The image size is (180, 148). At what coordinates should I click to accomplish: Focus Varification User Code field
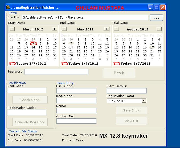(27, 91)
